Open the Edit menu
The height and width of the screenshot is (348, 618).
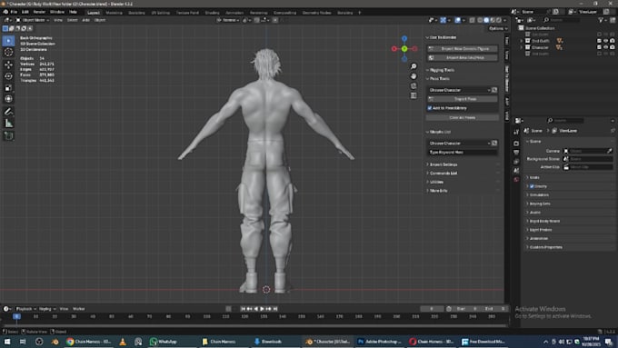25,12
